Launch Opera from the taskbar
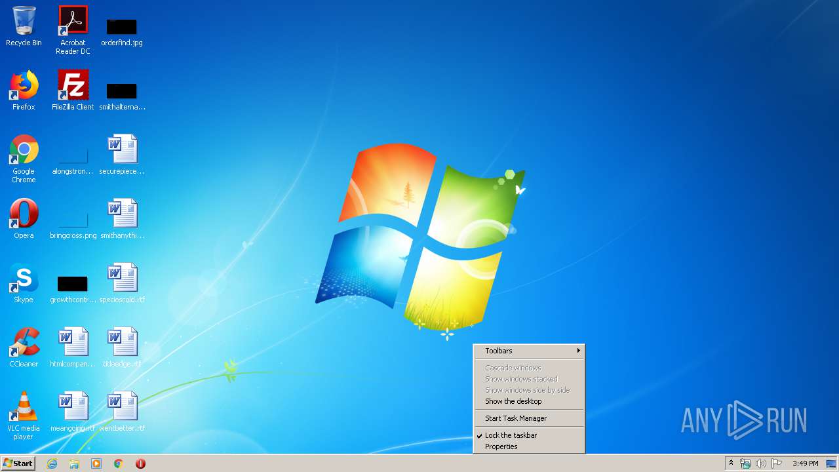Screen dimensions: 839x472 140,463
